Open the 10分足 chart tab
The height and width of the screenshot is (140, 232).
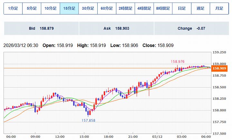51,8
